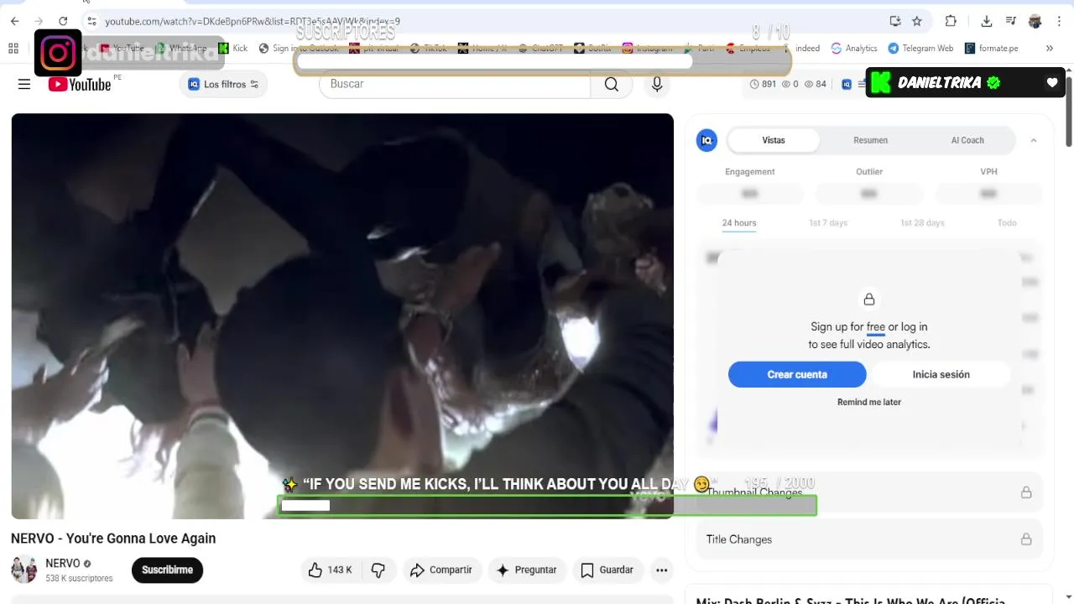Click the video title NERVO - You're Gonna Love Again

click(x=113, y=539)
